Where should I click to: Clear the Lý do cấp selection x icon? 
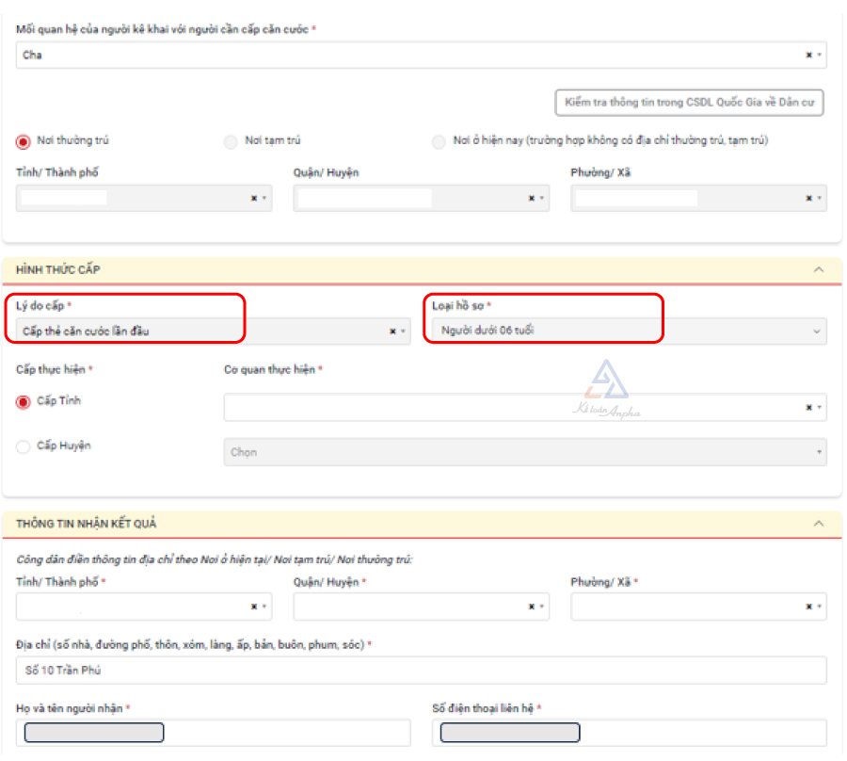392,332
